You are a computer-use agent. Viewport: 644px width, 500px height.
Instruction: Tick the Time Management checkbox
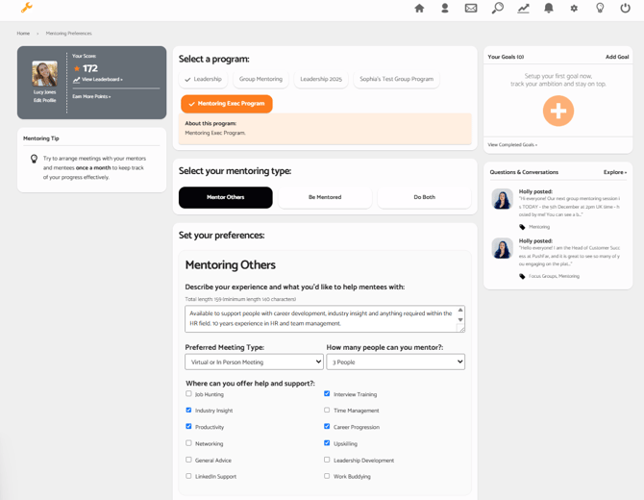(x=327, y=410)
